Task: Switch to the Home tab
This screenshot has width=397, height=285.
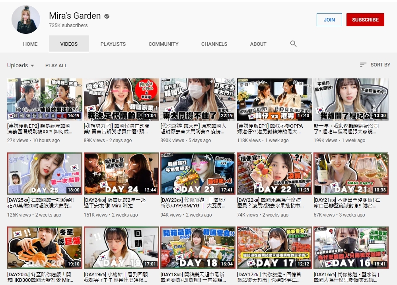Action: point(30,44)
